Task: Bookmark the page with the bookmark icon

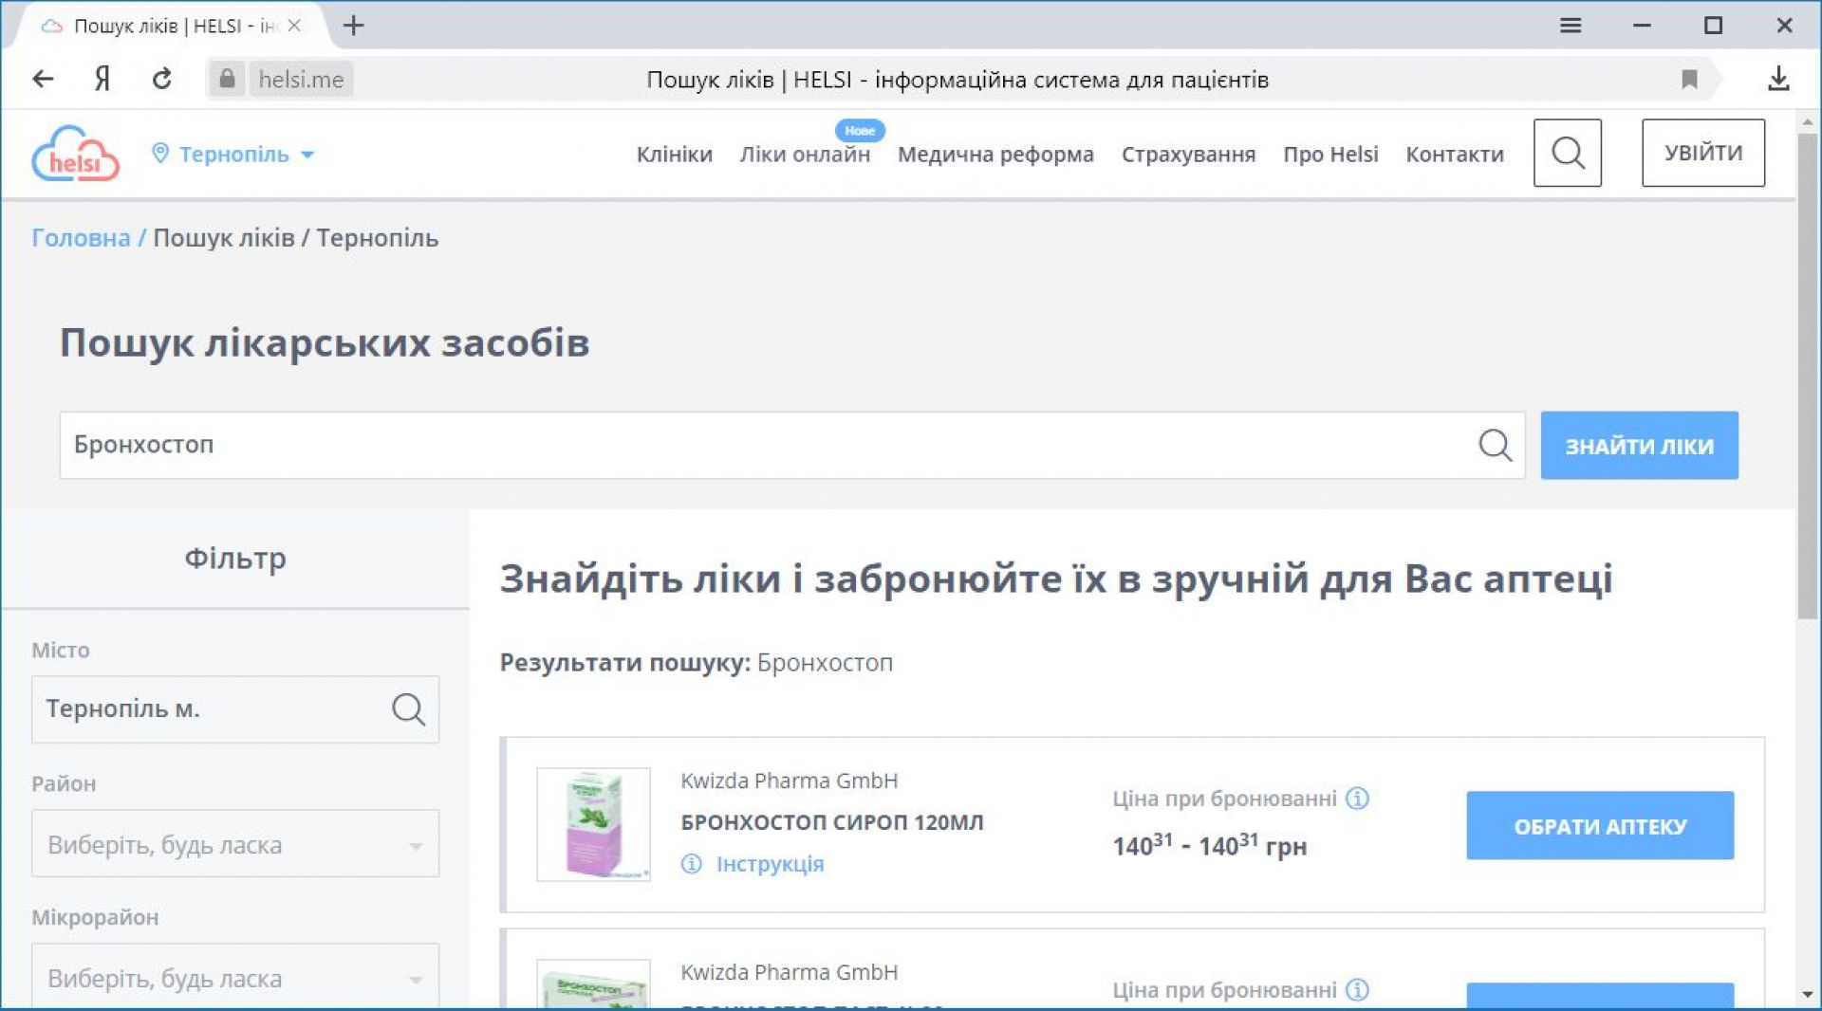Action: click(x=1689, y=79)
